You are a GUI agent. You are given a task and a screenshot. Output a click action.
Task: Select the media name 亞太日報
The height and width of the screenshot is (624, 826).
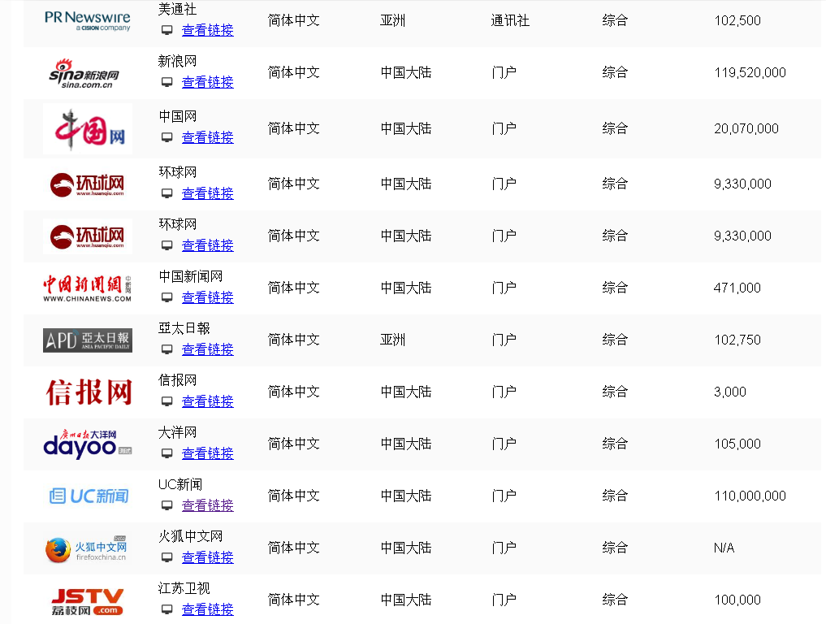[184, 329]
